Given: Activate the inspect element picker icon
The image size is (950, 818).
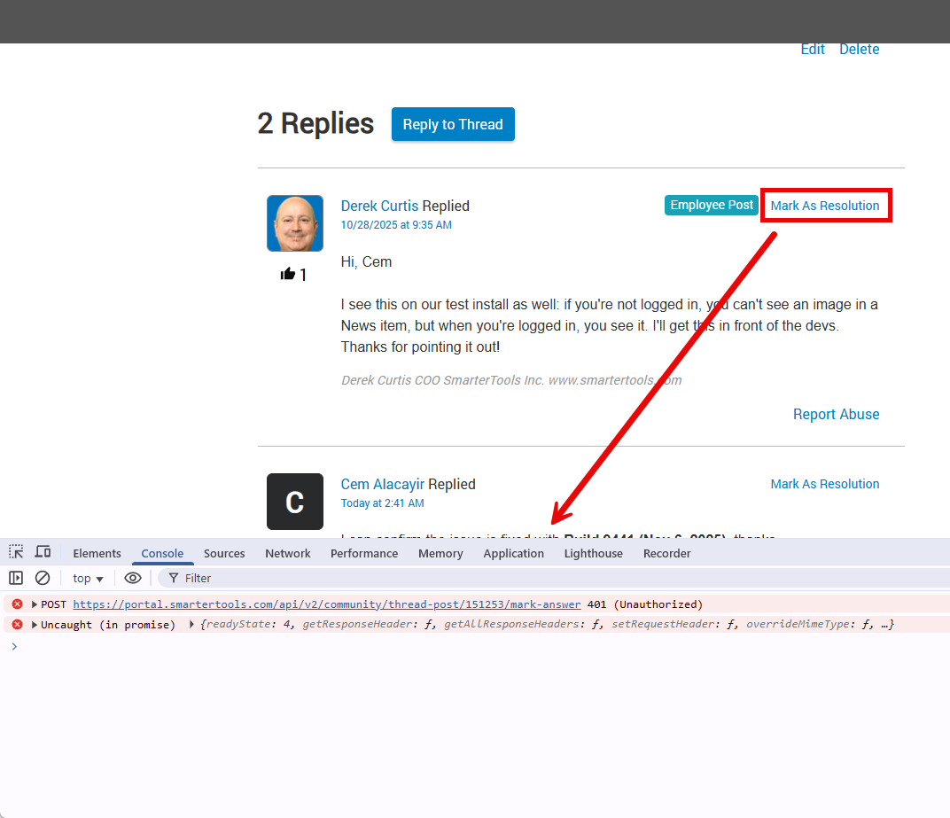Looking at the screenshot, I should point(16,552).
